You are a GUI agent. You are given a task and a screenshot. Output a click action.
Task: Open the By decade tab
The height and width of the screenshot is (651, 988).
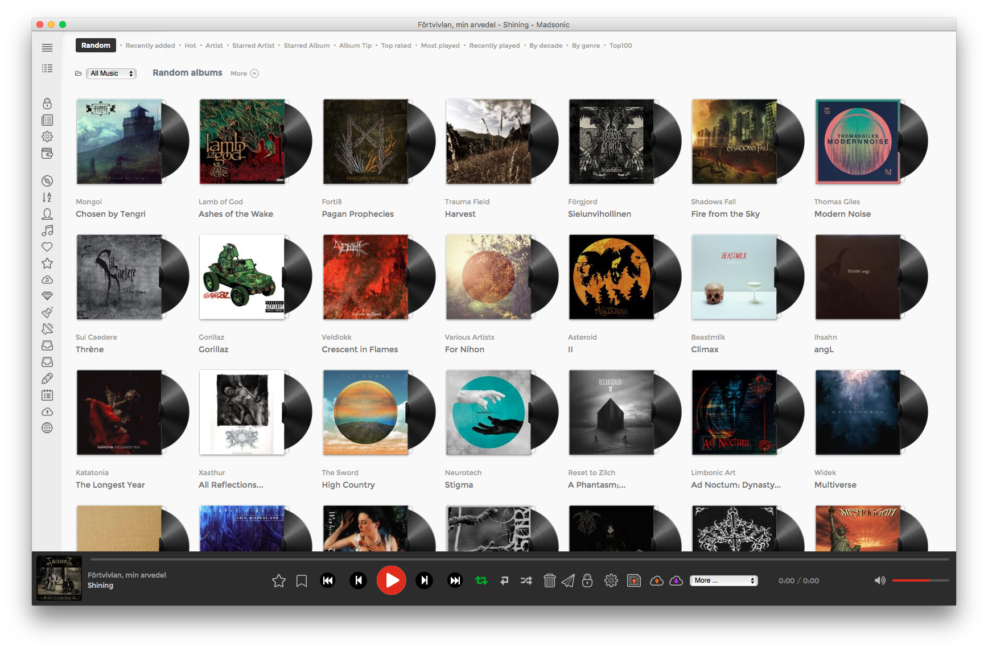(546, 46)
